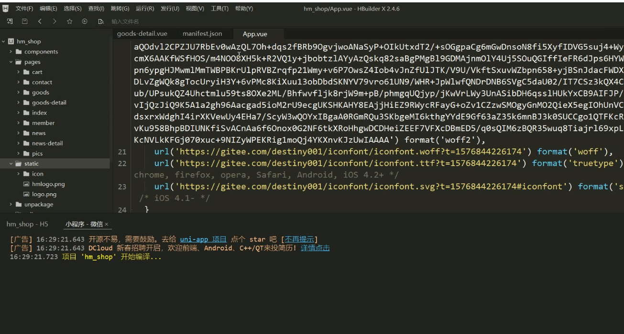The image size is (624, 334).
Task: Open the 文件(F) menu
Action: 24,9
